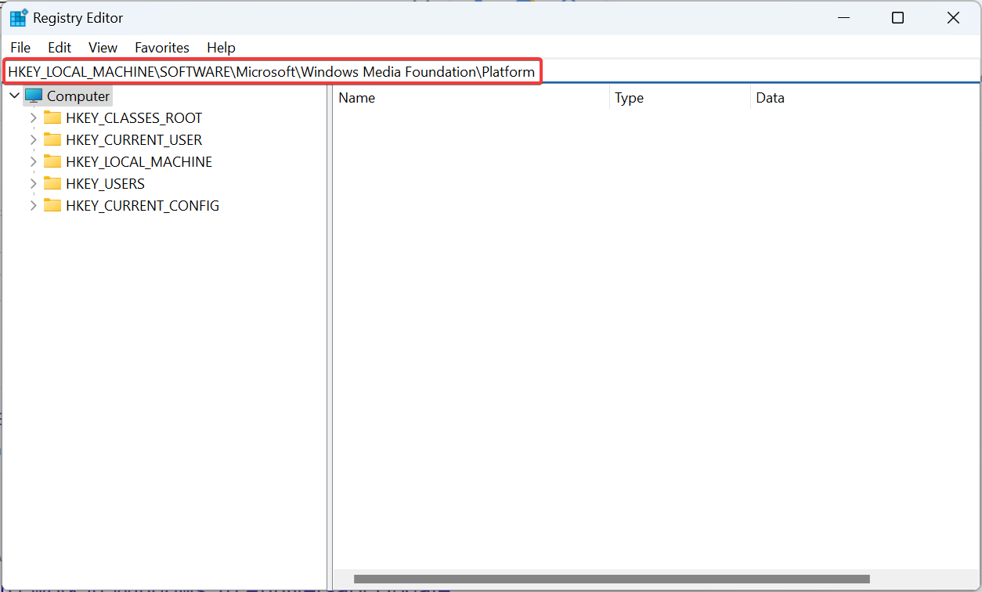The image size is (982, 592).
Task: Click the Registry Editor title bar icon
Action: (19, 18)
